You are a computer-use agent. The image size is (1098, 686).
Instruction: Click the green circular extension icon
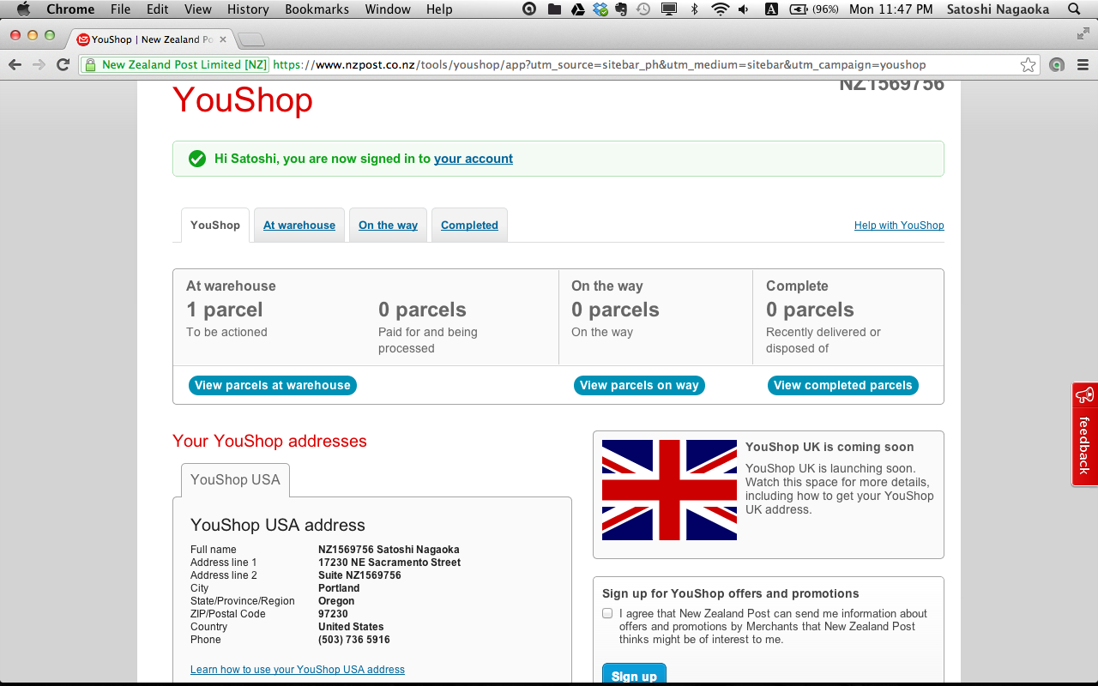[x=1057, y=64]
